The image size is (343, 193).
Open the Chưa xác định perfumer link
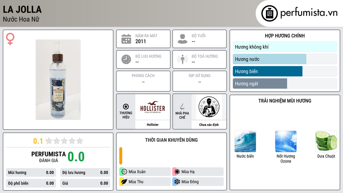209,125
